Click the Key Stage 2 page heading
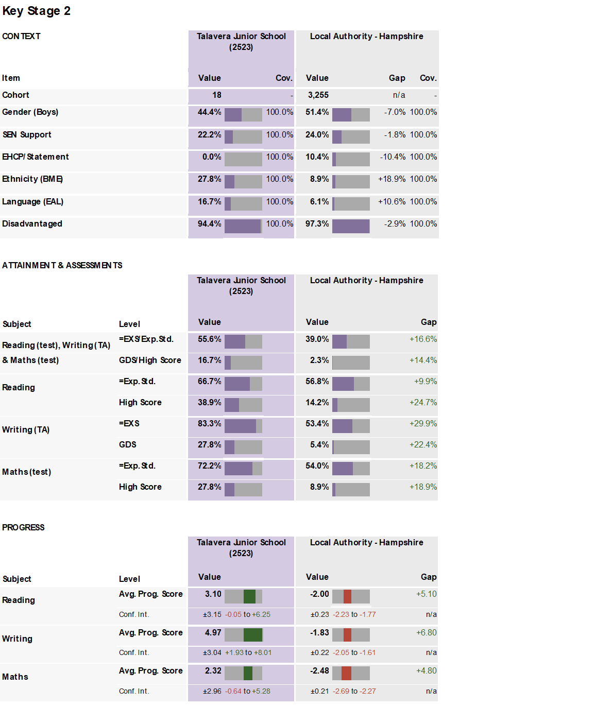The height and width of the screenshot is (724, 595). (x=36, y=11)
